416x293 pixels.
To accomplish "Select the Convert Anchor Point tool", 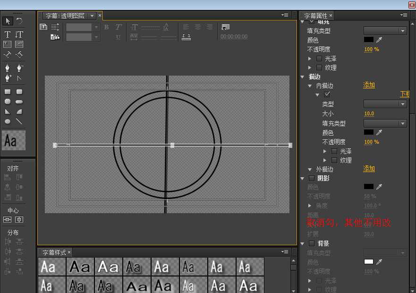I will (x=19, y=78).
